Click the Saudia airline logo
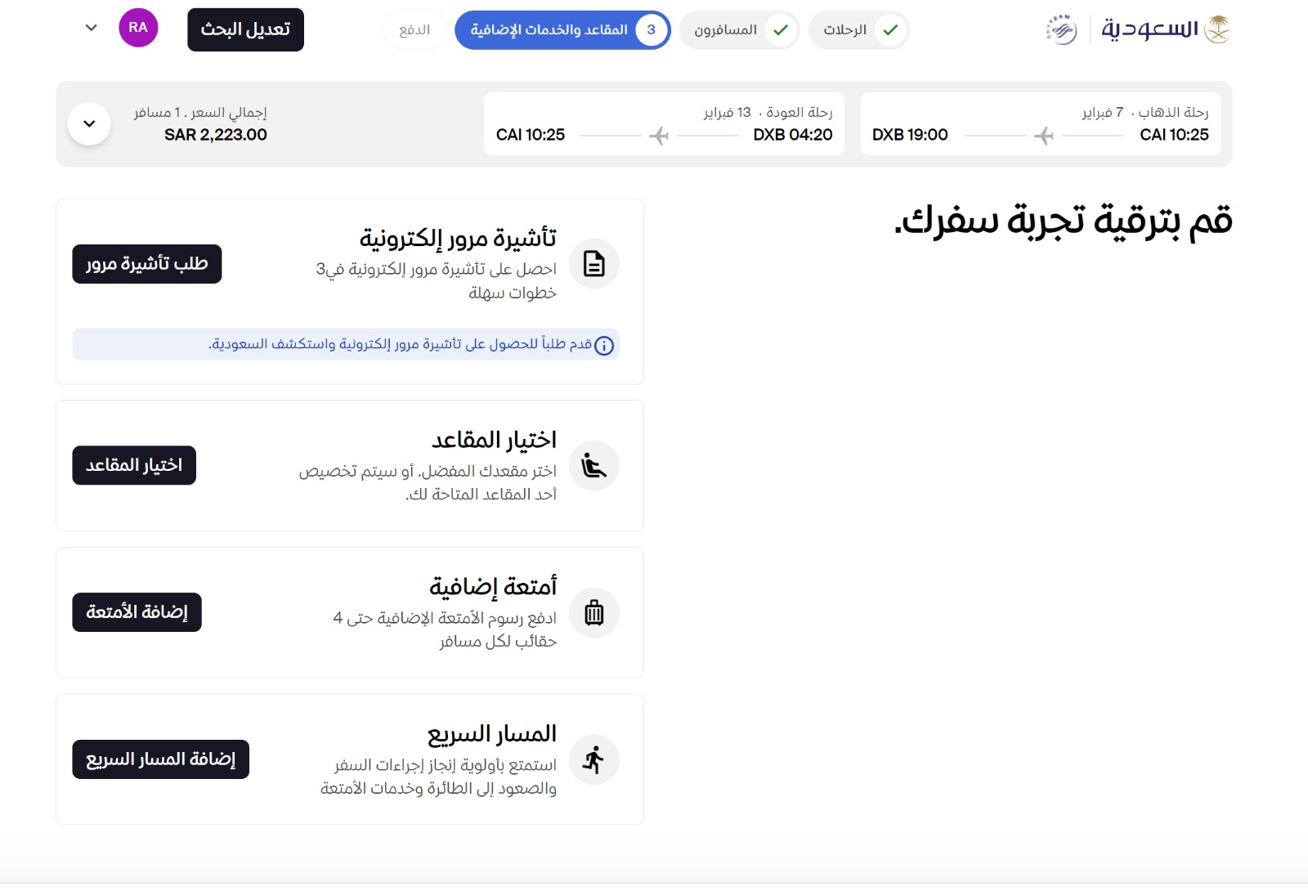The width and height of the screenshot is (1308, 891). 1166,29
